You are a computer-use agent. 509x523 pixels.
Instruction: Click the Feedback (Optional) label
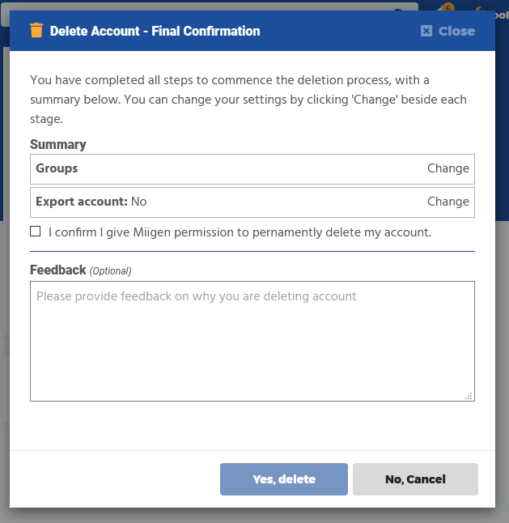pyautogui.click(x=80, y=270)
